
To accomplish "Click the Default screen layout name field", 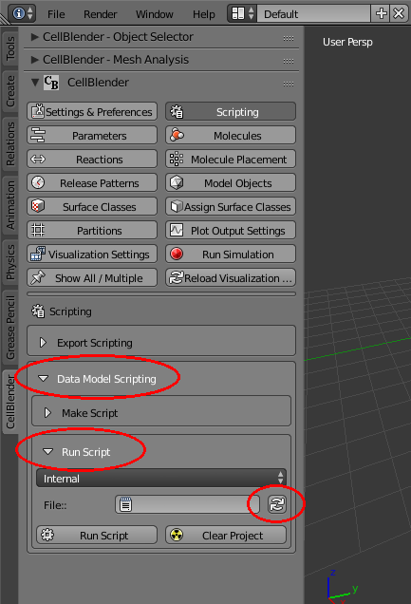I will tap(313, 14).
